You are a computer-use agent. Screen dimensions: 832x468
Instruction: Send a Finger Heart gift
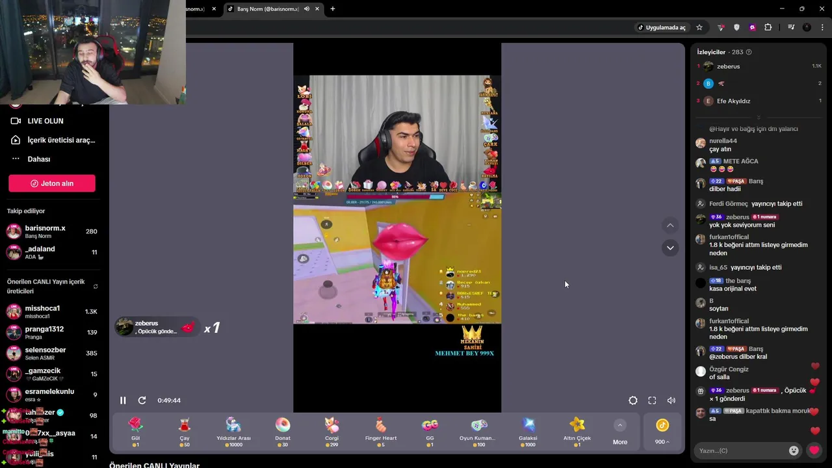click(381, 432)
